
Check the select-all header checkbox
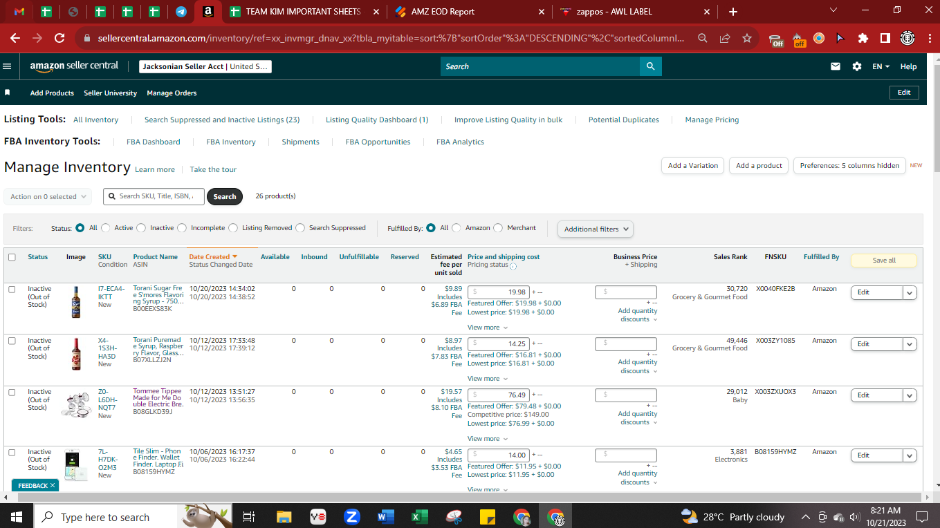click(12, 257)
